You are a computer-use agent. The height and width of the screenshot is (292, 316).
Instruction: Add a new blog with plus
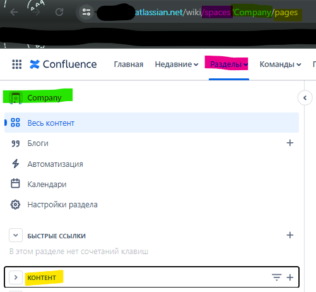pos(290,143)
